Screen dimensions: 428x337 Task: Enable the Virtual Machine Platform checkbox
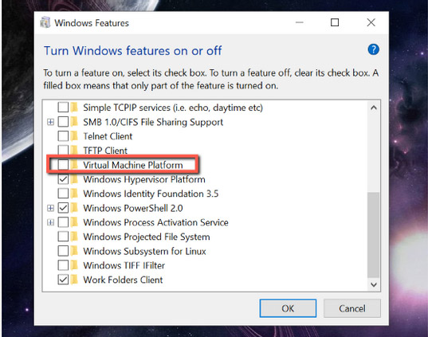click(63, 165)
